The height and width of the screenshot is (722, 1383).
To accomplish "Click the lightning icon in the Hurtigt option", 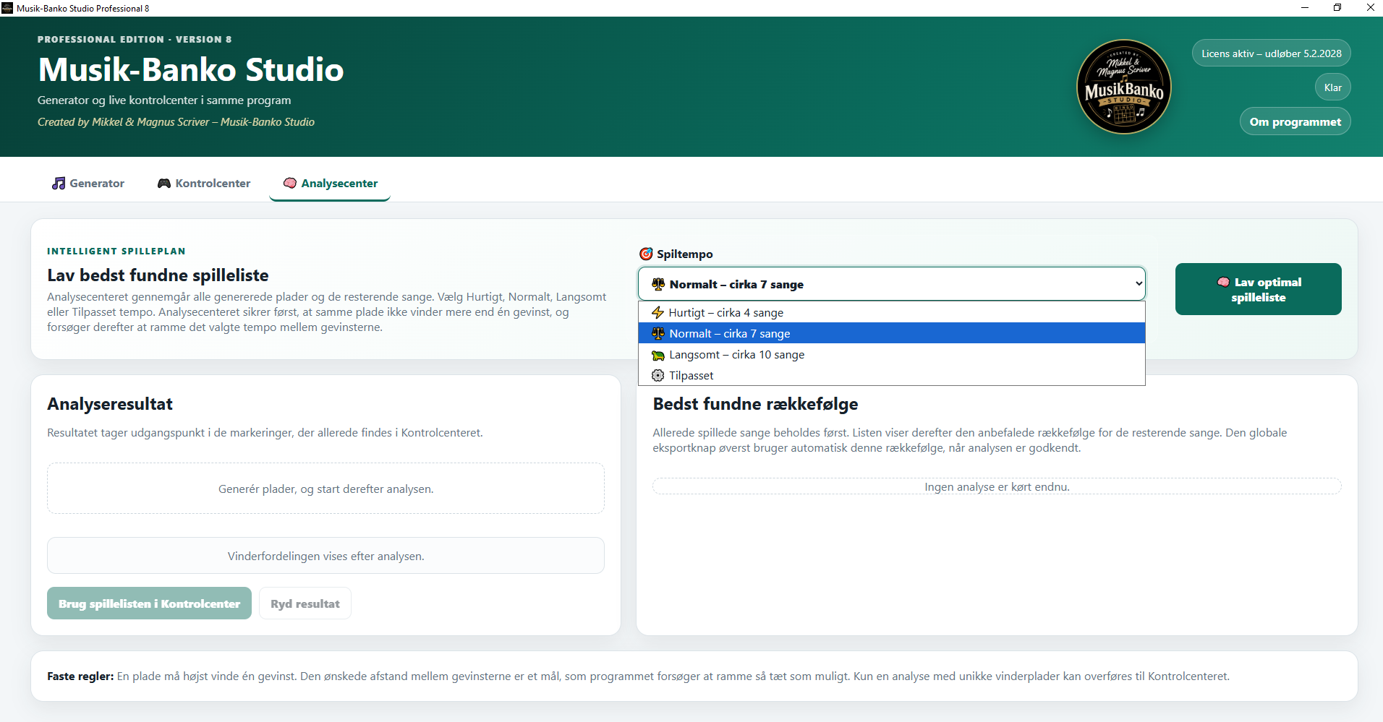I will tap(658, 313).
